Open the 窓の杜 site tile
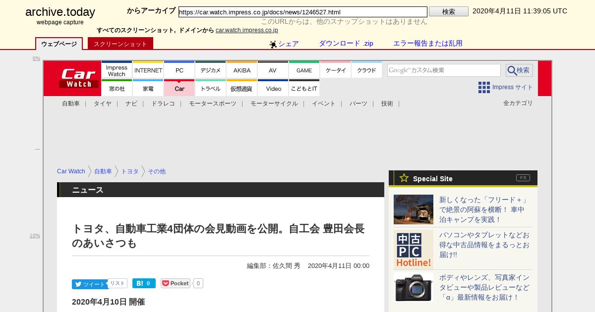This screenshot has height=312, width=595. [x=117, y=88]
